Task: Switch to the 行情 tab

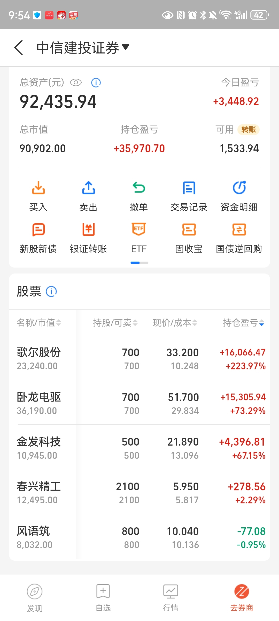Action: (171, 598)
